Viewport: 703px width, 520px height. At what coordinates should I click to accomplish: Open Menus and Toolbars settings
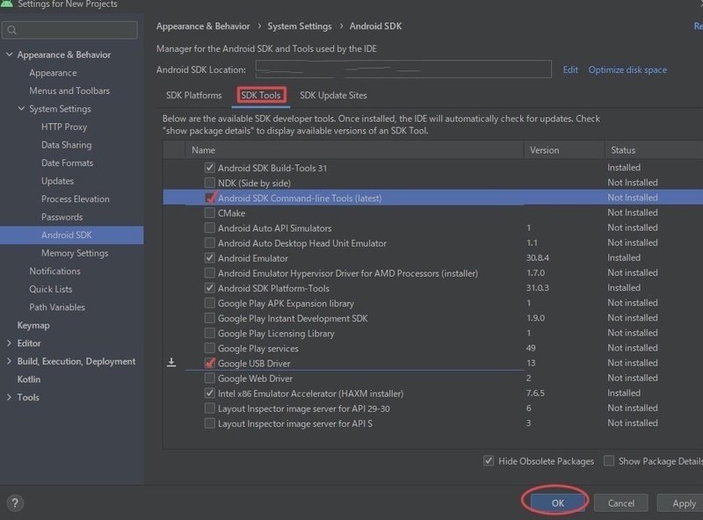point(69,90)
